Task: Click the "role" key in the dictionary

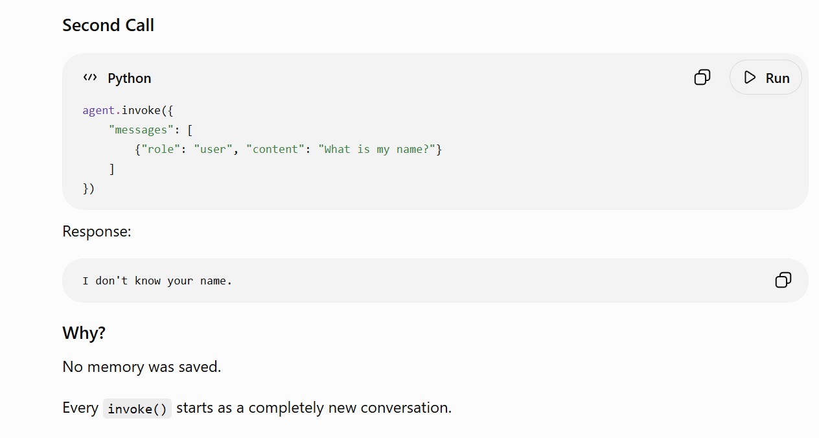Action: pyautogui.click(x=161, y=149)
